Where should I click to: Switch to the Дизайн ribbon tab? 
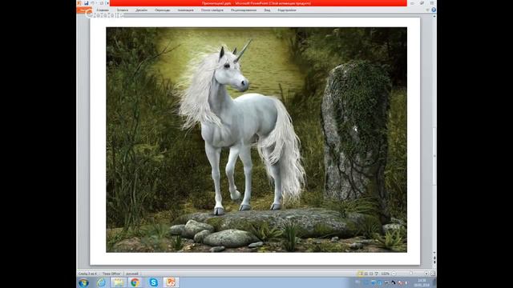pos(141,10)
